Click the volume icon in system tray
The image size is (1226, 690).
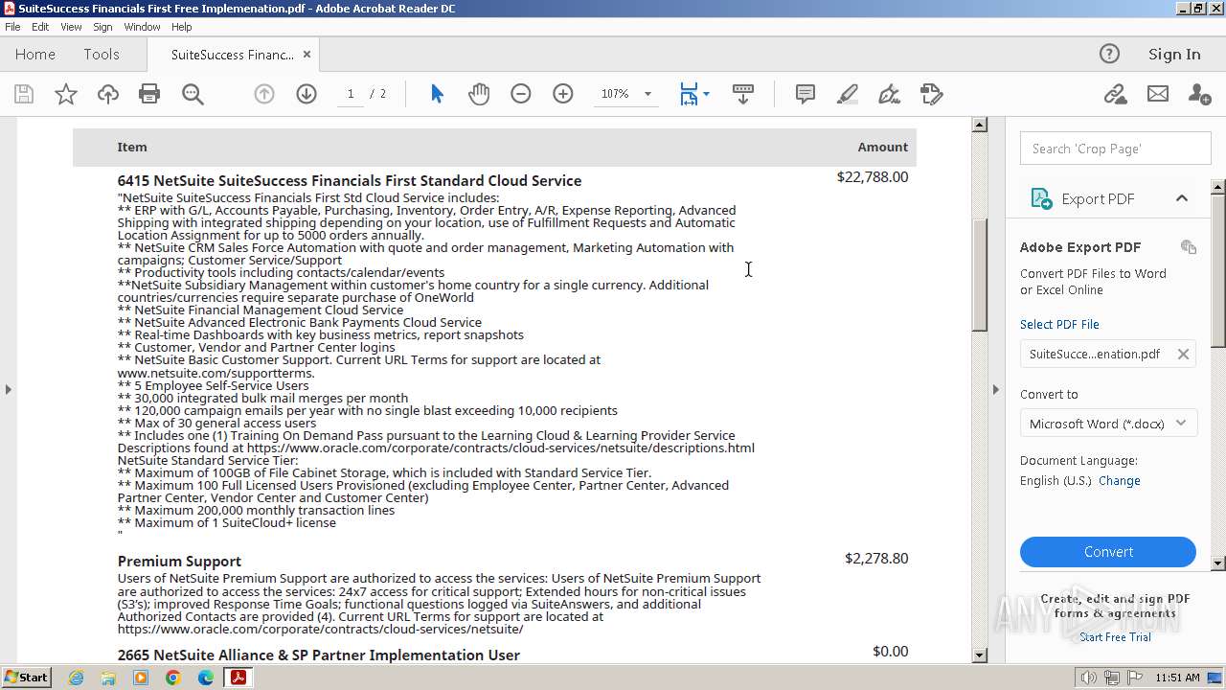click(1089, 678)
